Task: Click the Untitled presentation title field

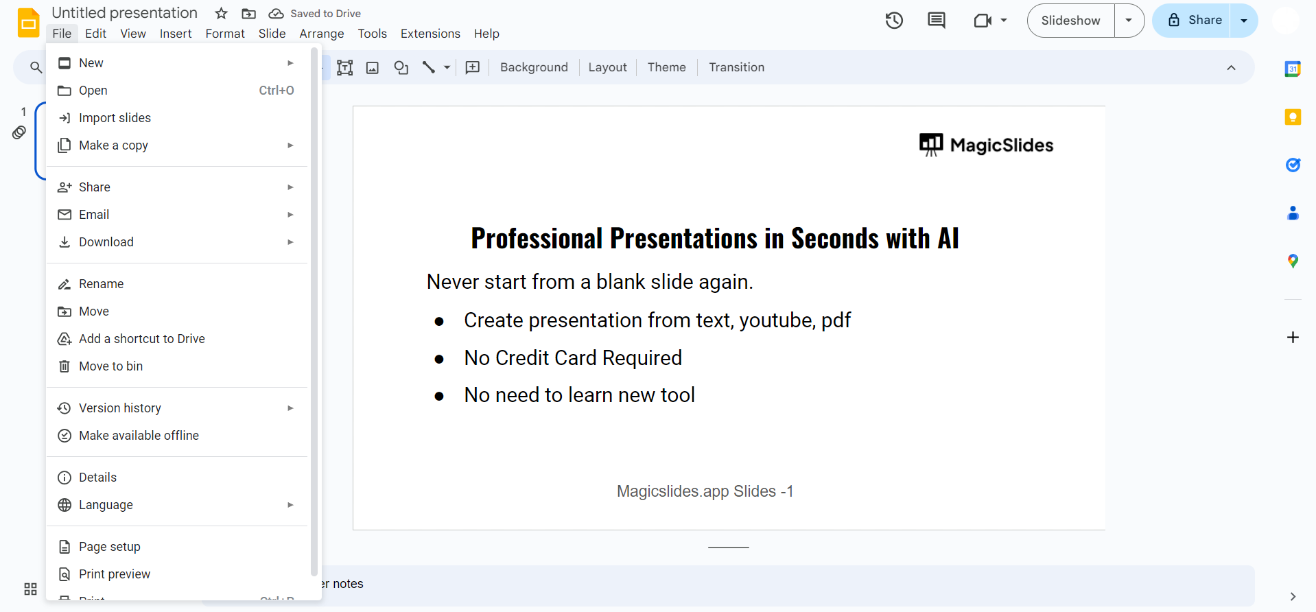Action: [125, 13]
